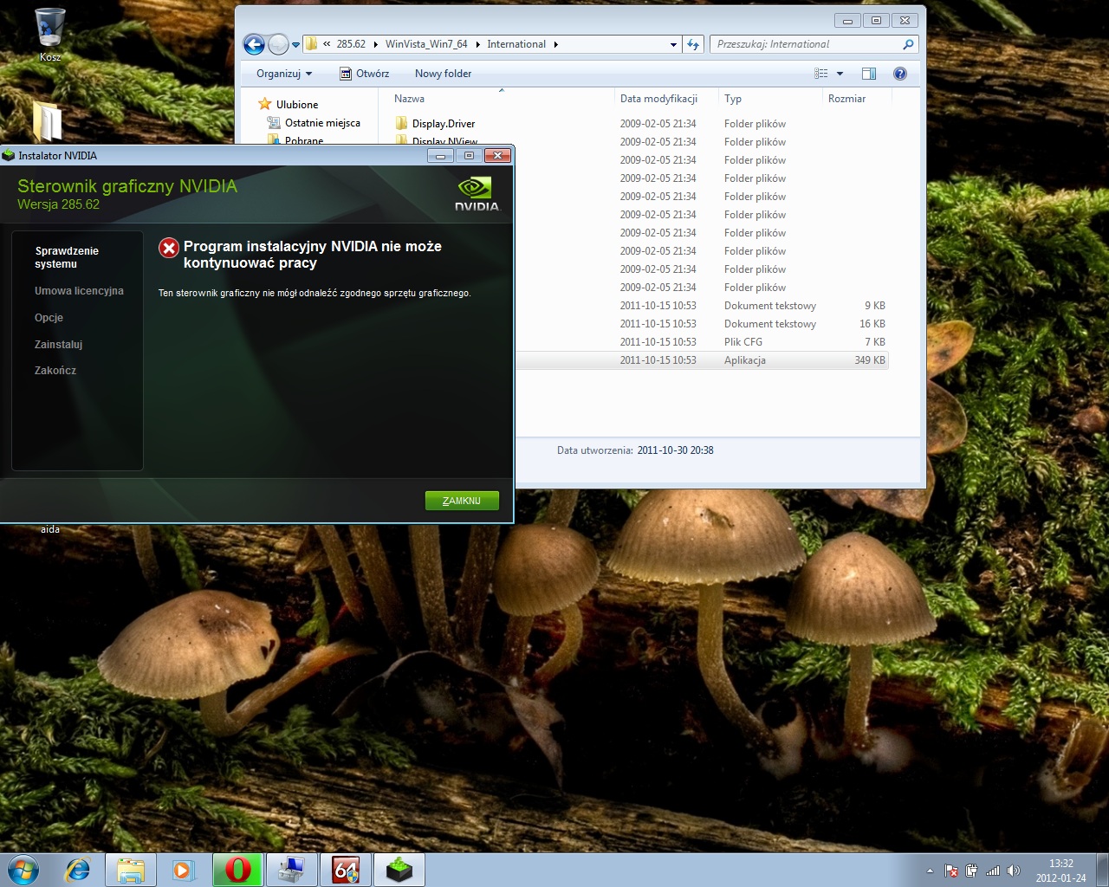Sort files by the Typ column
The height and width of the screenshot is (887, 1109).
coord(733,99)
